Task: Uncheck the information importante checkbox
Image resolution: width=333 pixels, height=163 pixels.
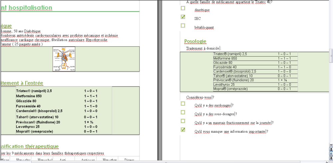Action: click(x=183, y=130)
